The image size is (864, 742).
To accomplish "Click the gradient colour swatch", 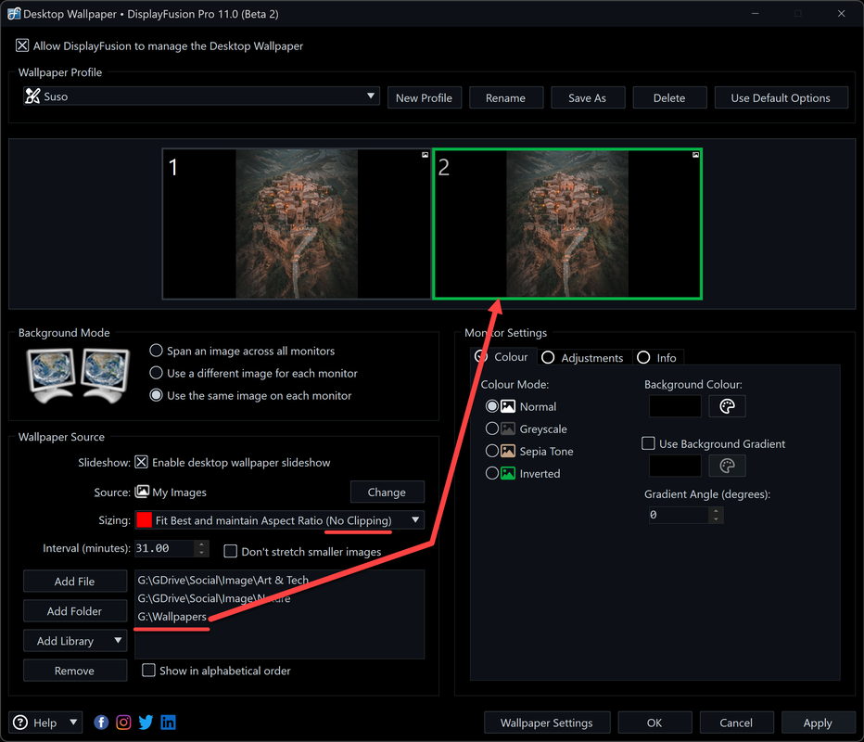I will (675, 466).
